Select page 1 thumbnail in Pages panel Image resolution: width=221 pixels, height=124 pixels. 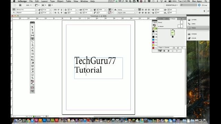point(173,33)
